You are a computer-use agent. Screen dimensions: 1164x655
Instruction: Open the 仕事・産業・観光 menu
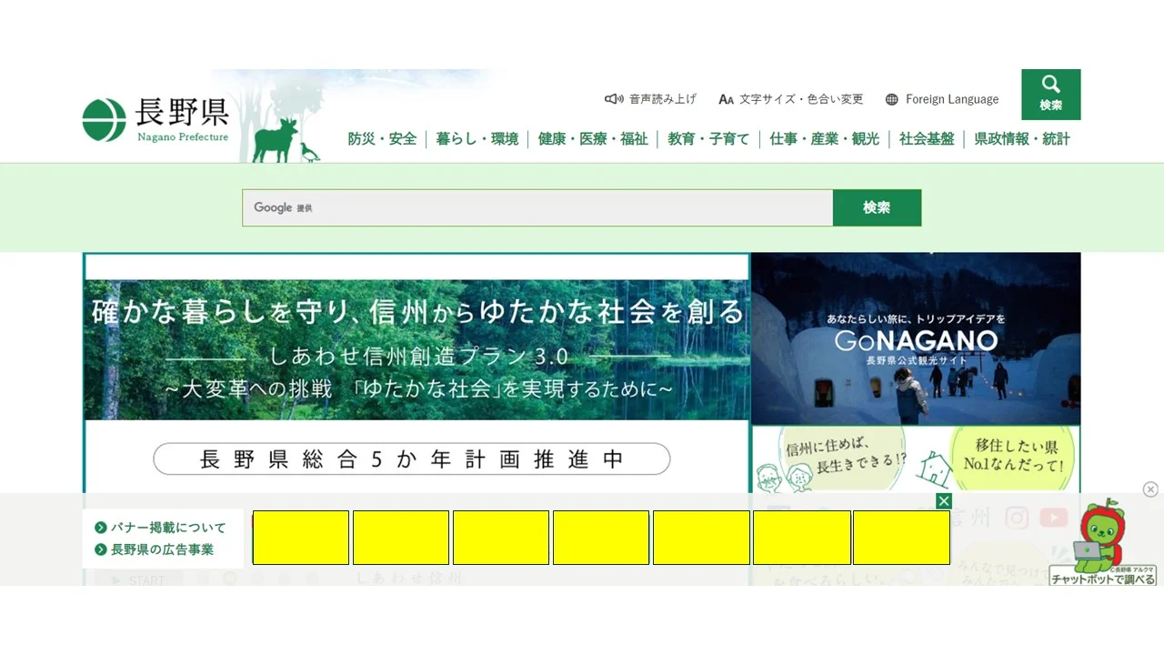coord(825,139)
